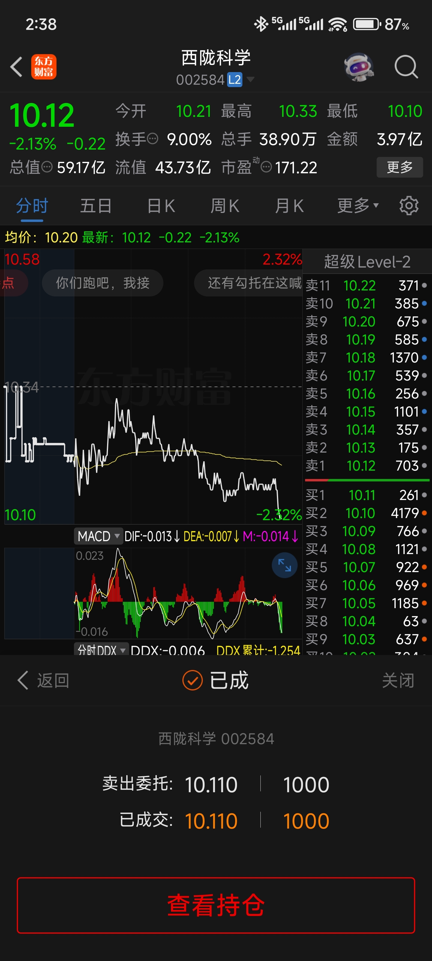Open the 更多 chart period dropdown
Image resolution: width=432 pixels, height=961 pixels.
tap(358, 205)
